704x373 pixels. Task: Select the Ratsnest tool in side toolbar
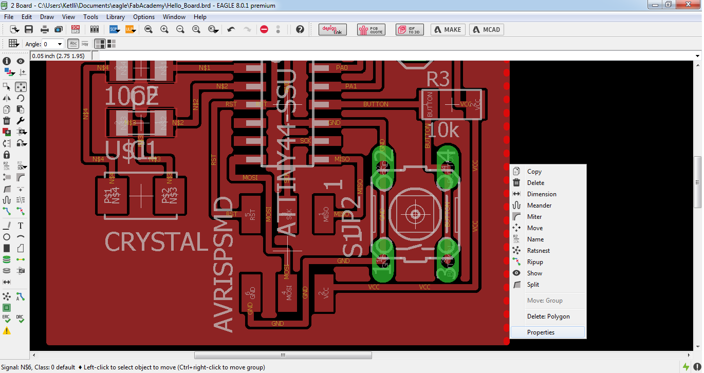7,296
